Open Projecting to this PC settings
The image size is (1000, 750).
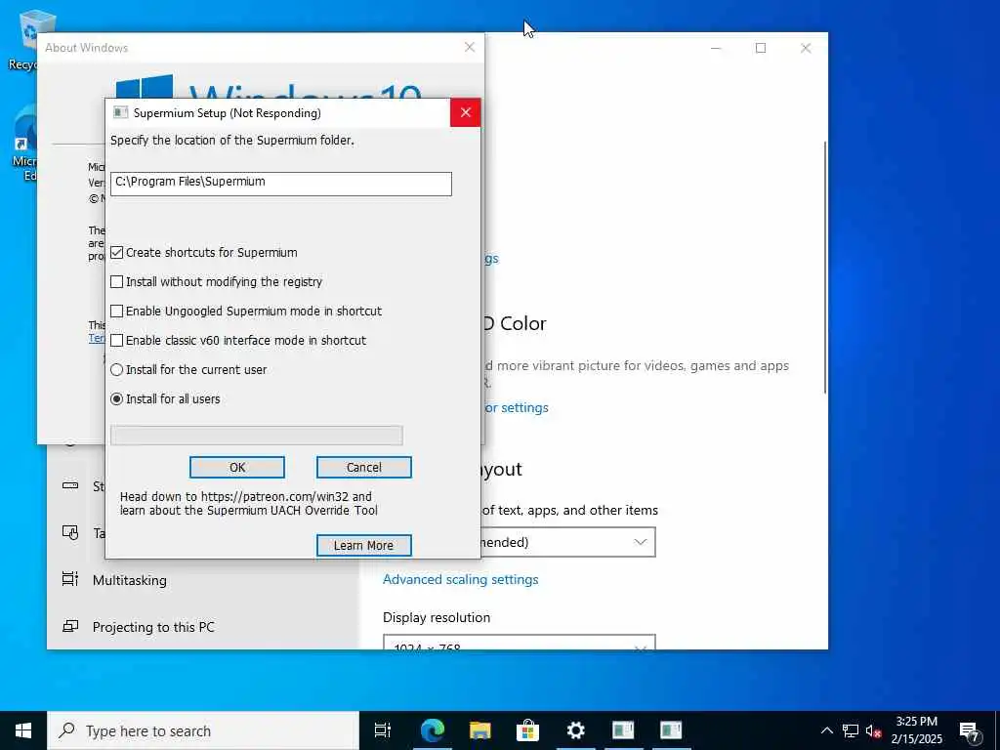click(x=153, y=627)
